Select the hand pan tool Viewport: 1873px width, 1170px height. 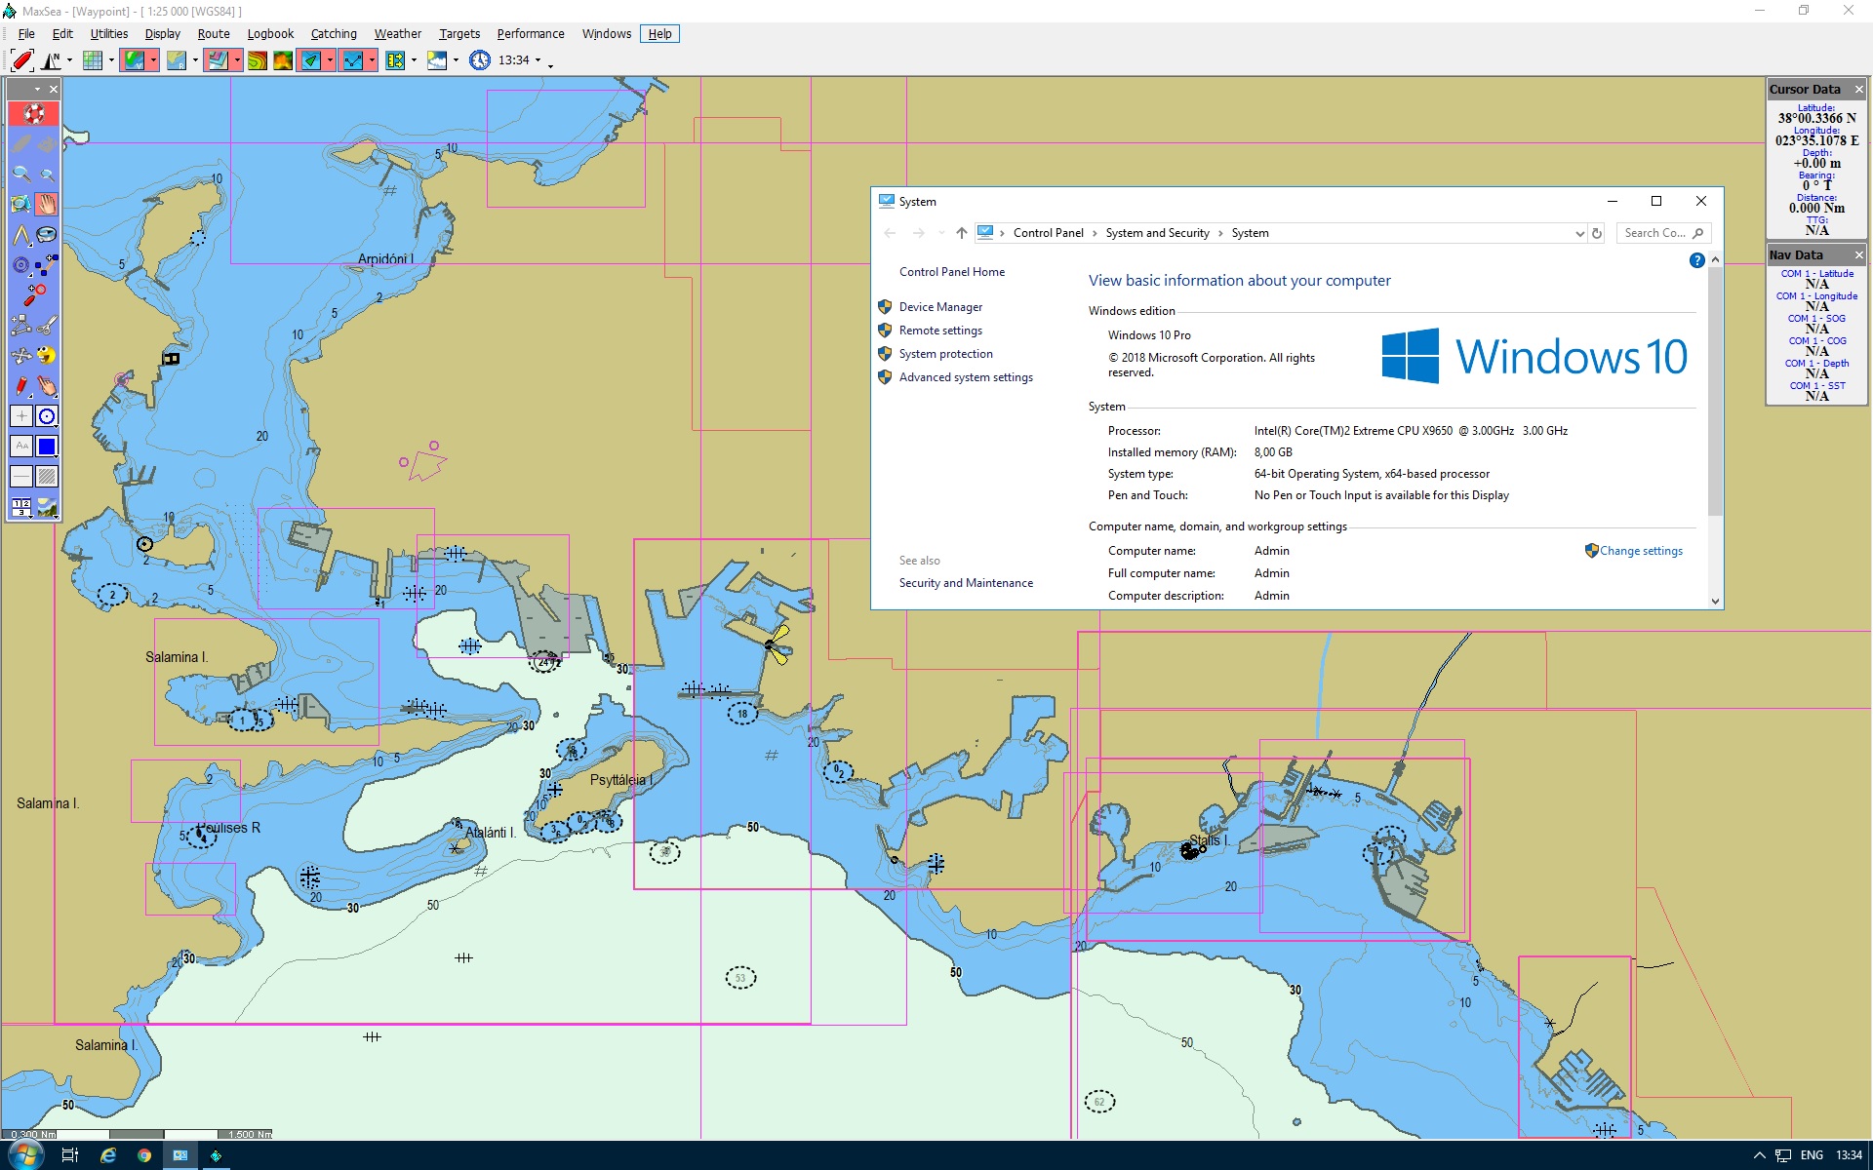tap(47, 205)
